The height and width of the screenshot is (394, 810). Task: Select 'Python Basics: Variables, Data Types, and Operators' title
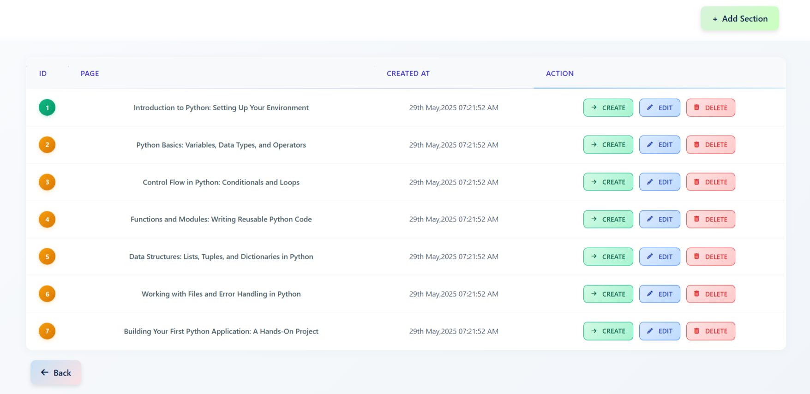pos(221,145)
